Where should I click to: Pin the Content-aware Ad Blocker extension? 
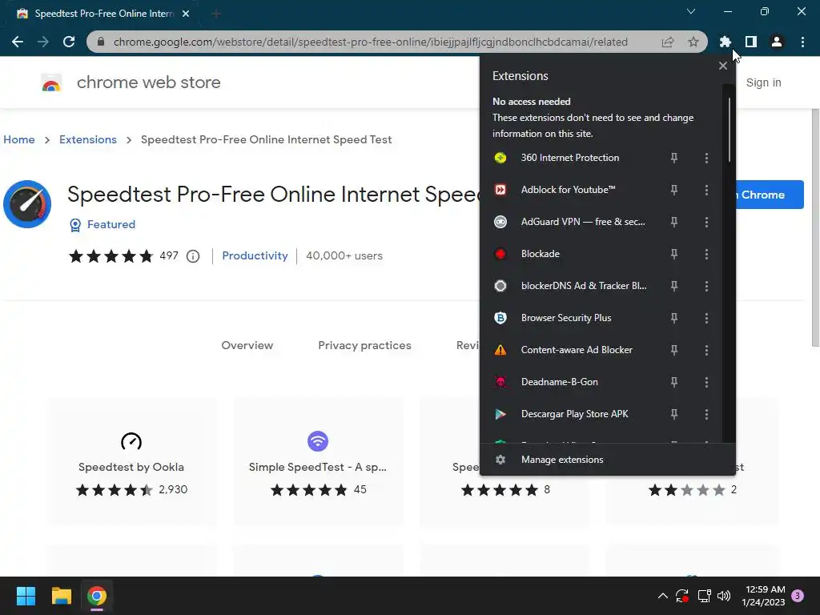[x=674, y=350]
